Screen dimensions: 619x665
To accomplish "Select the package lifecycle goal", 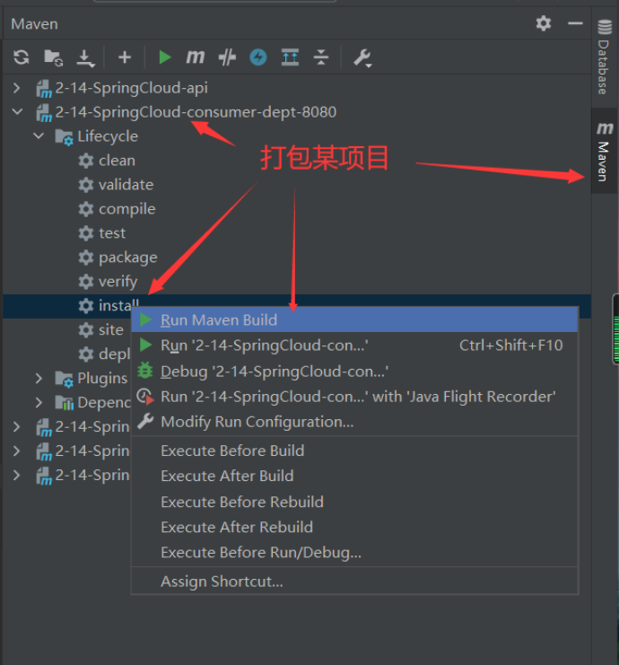I will (127, 257).
